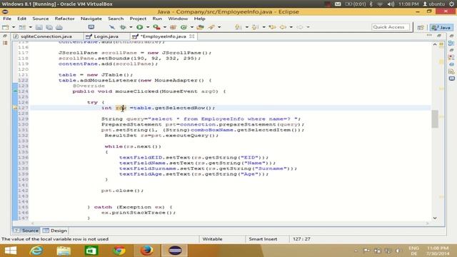This screenshot has height=257, width=457.
Task: Click the warning marker on line 127
Action: click(x=15, y=108)
